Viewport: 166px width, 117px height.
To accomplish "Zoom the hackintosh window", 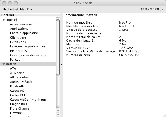I will (x=16, y=3).
